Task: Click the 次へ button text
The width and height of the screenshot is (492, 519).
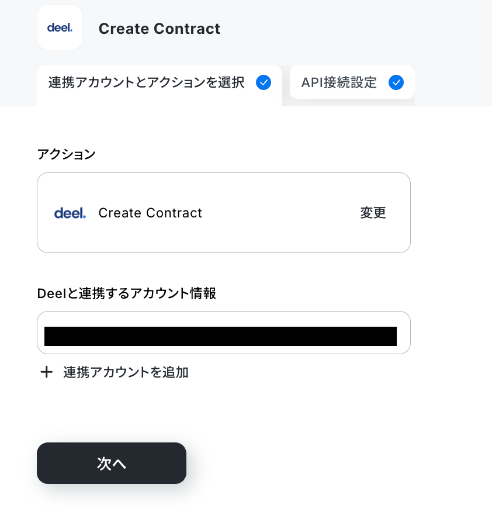Action: [x=112, y=463]
